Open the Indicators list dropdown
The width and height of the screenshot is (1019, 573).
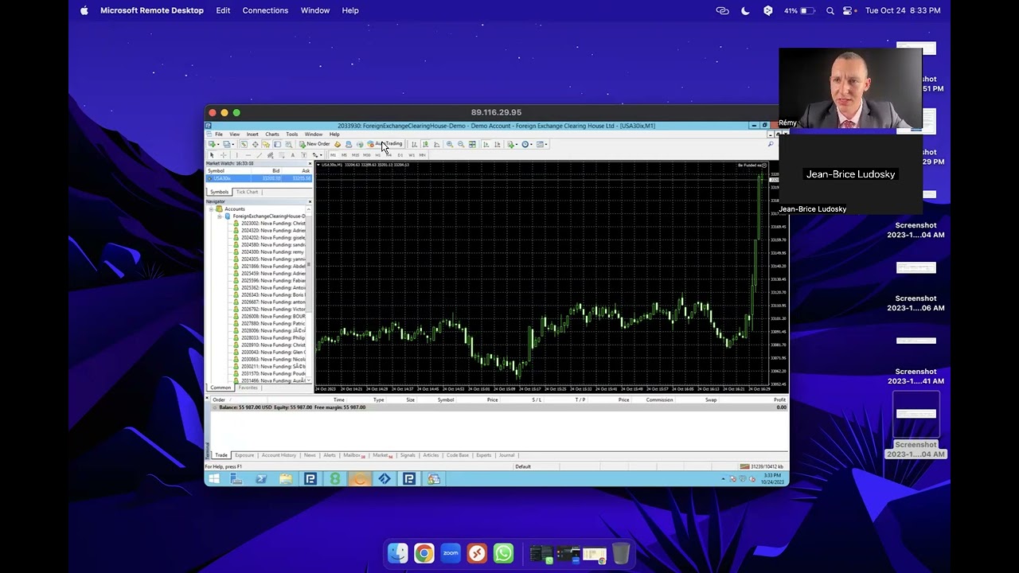point(512,144)
